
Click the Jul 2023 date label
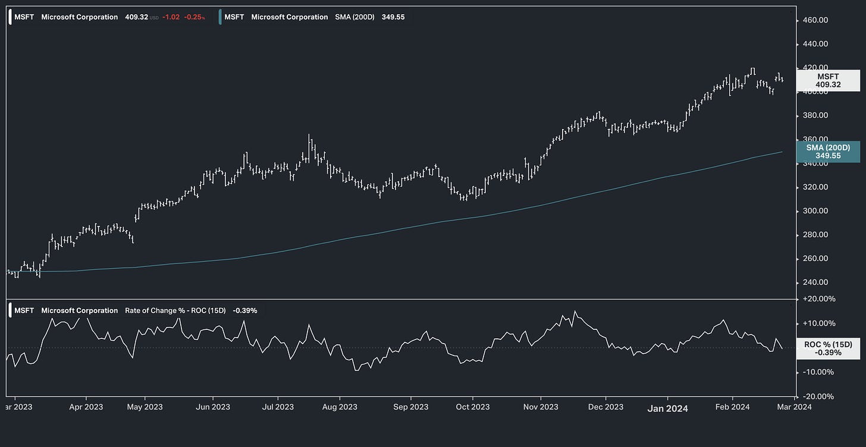click(x=277, y=407)
